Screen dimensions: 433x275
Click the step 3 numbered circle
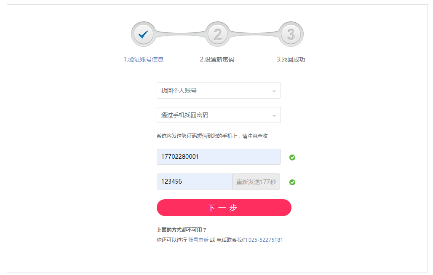click(x=291, y=34)
